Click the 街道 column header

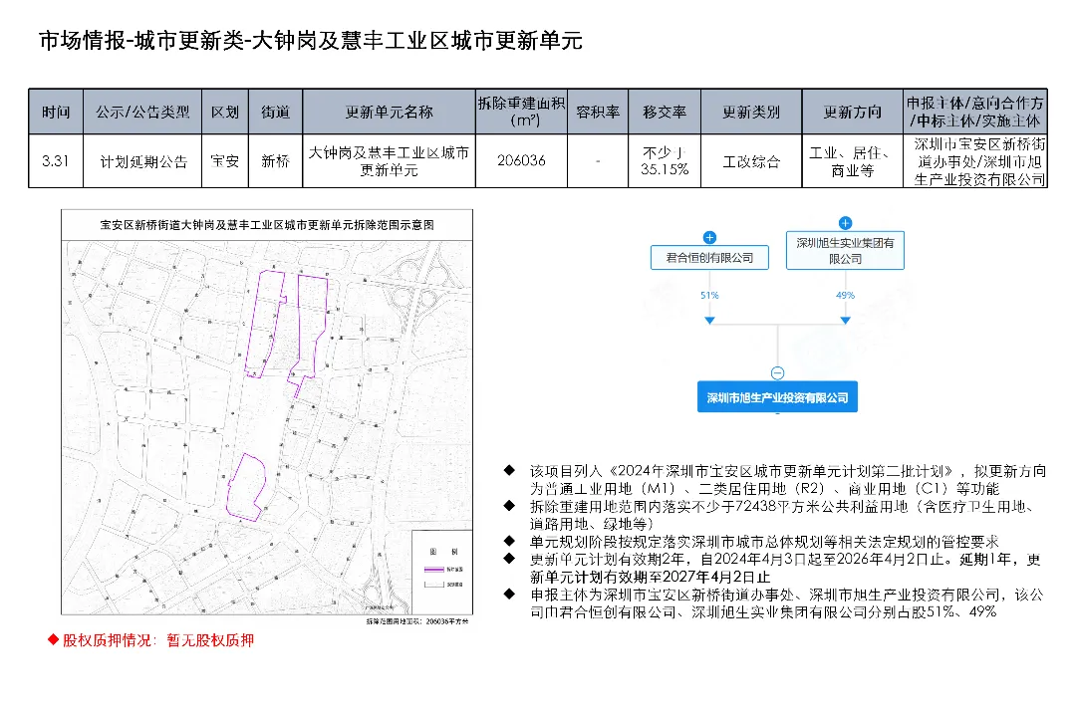pos(275,112)
